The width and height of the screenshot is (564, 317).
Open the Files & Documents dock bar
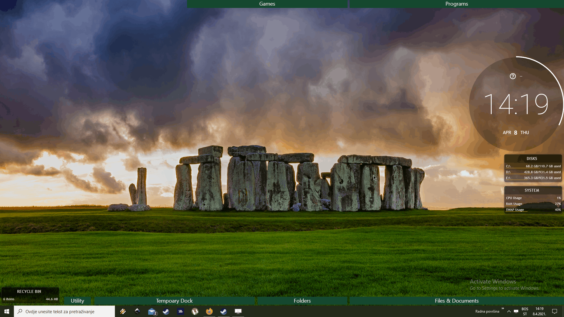click(456, 301)
